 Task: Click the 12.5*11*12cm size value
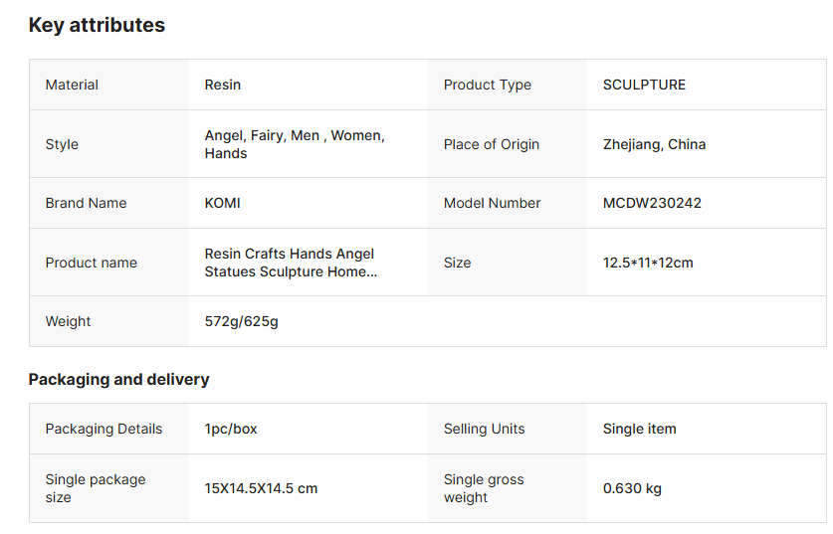(x=648, y=263)
